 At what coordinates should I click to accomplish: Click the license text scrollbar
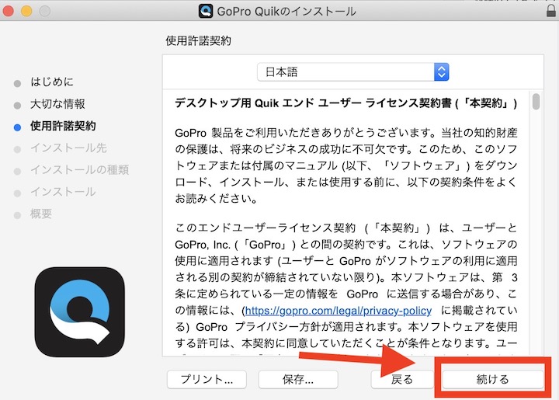click(x=536, y=102)
